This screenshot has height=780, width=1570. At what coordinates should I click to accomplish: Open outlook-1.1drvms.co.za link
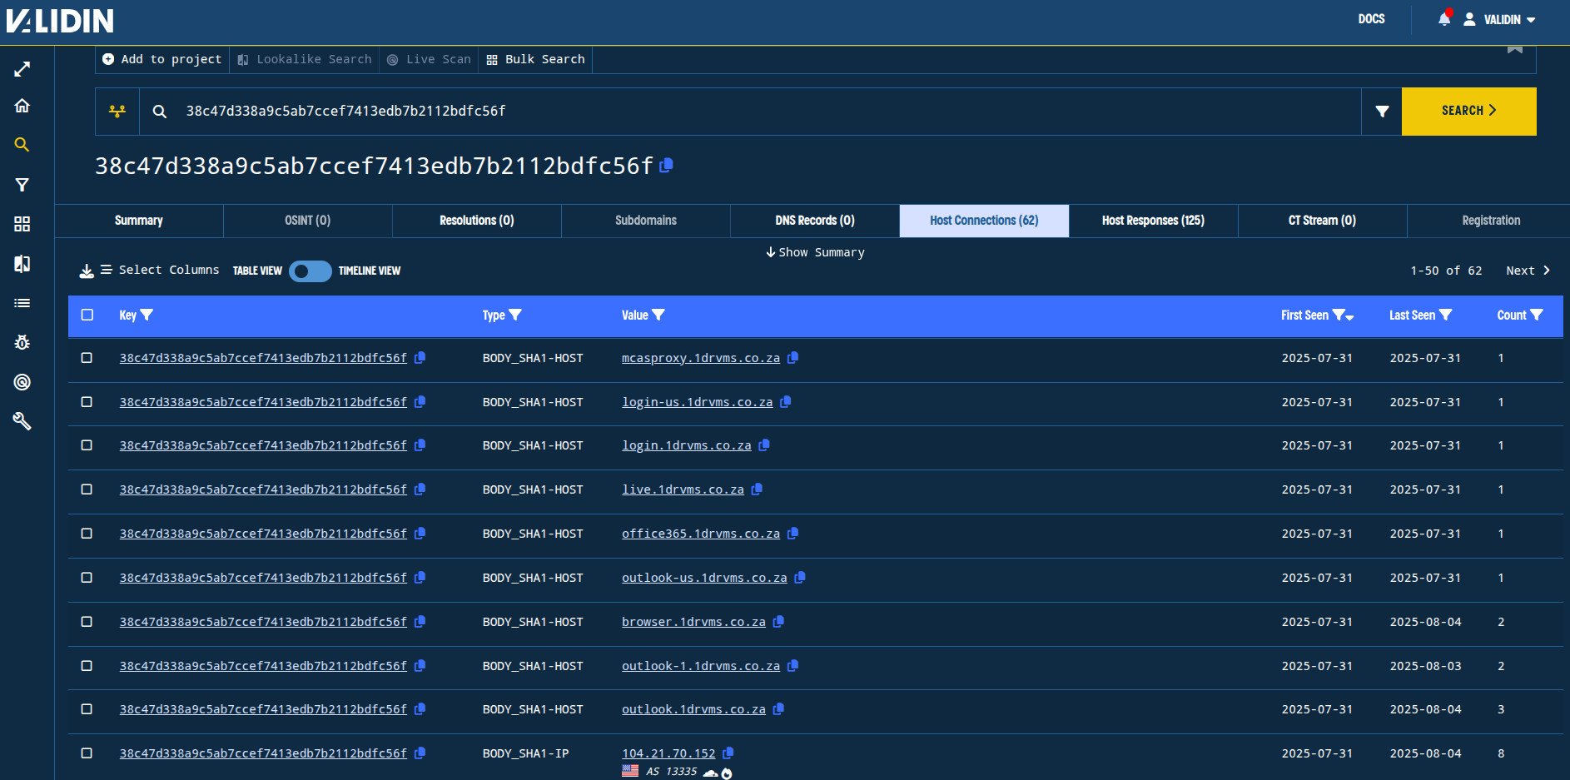[701, 666]
